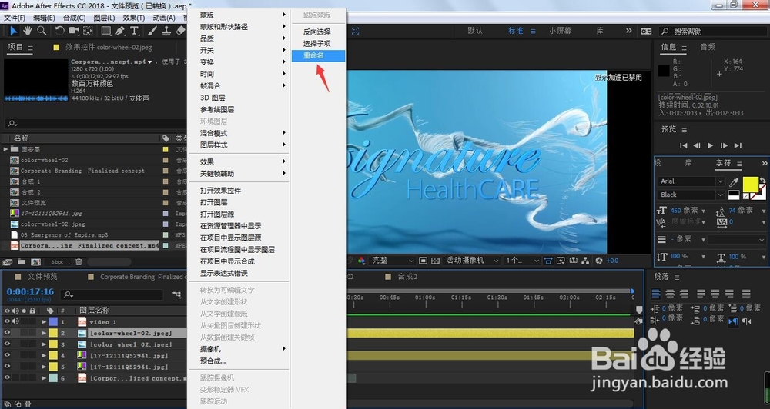This screenshot has width=770, height=409.
Task: Choose 重命名 in the submenu
Action: [318, 55]
